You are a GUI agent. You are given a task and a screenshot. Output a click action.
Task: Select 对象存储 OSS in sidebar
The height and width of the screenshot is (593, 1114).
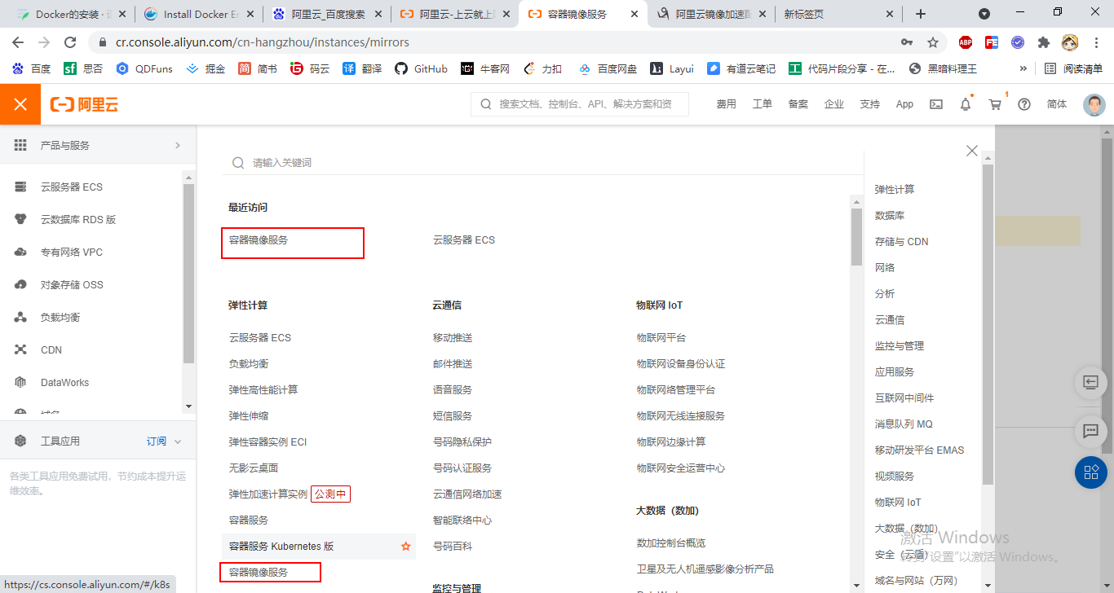click(x=72, y=285)
